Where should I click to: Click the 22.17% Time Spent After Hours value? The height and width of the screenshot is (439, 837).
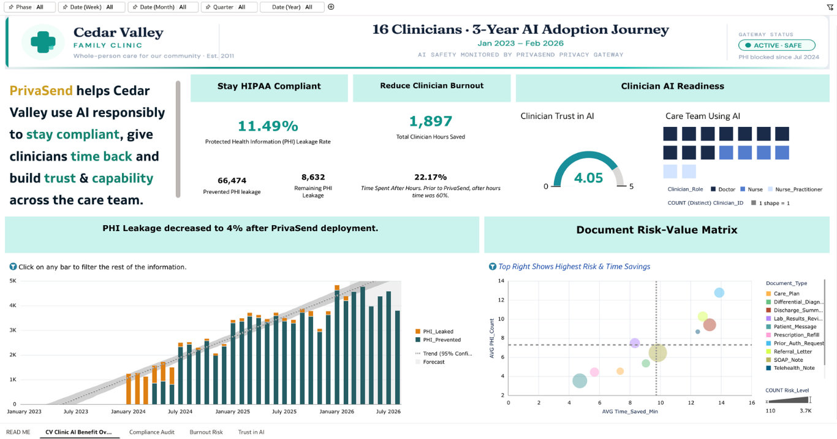click(x=431, y=177)
